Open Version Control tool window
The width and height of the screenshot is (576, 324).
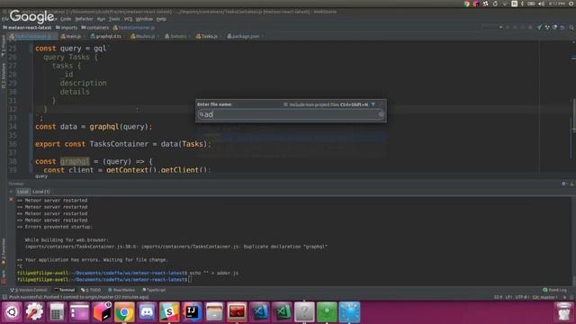pyautogui.click(x=28, y=290)
